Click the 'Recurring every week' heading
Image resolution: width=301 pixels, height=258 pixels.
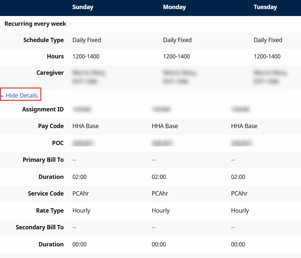(x=35, y=24)
